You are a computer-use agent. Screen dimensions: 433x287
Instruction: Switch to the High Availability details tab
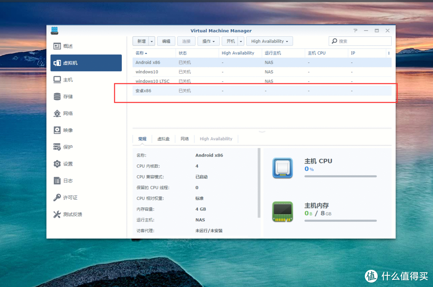[216, 139]
